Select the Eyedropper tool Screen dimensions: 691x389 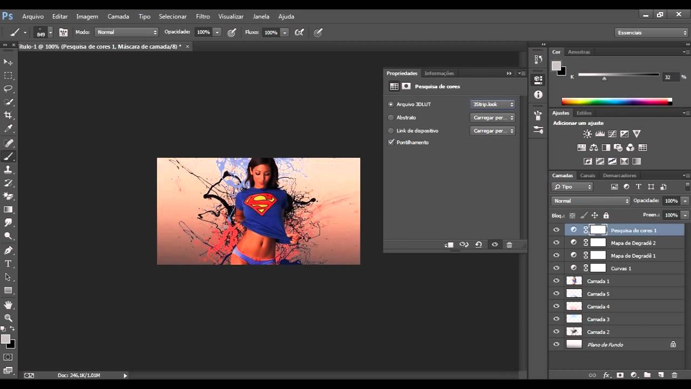click(x=8, y=129)
